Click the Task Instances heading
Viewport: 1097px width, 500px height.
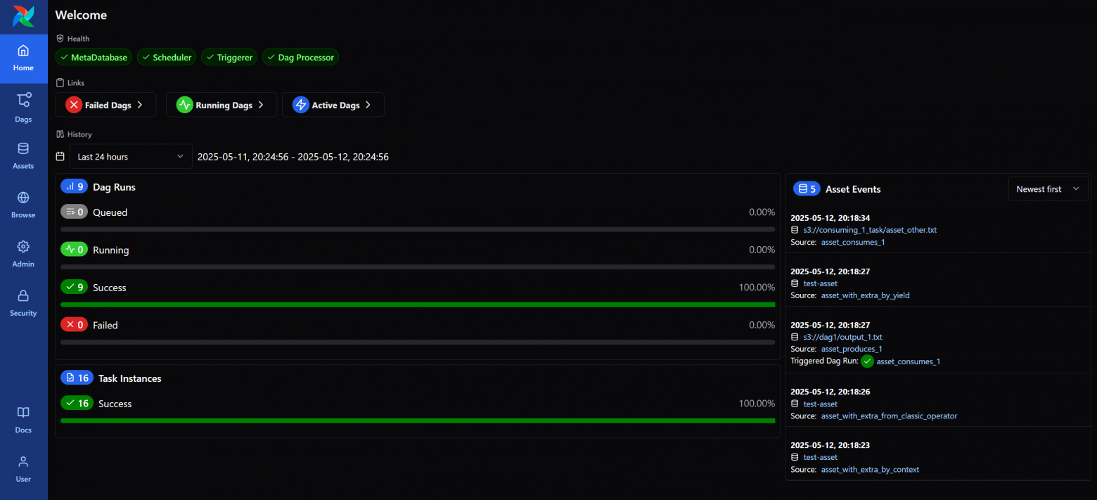tap(130, 378)
